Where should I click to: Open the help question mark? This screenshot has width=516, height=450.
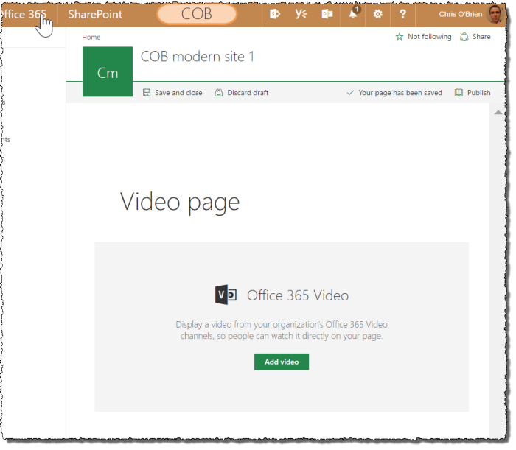[402, 14]
